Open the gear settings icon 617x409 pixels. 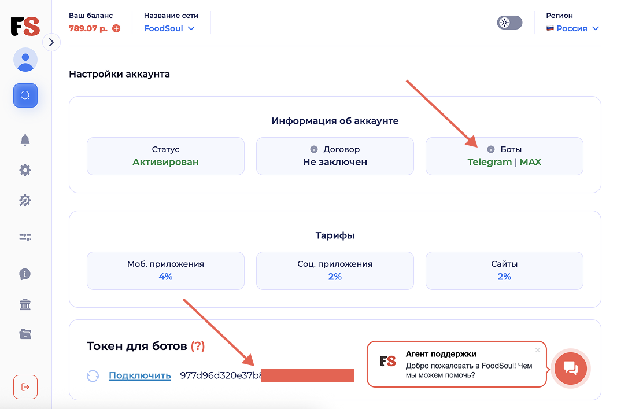click(25, 170)
